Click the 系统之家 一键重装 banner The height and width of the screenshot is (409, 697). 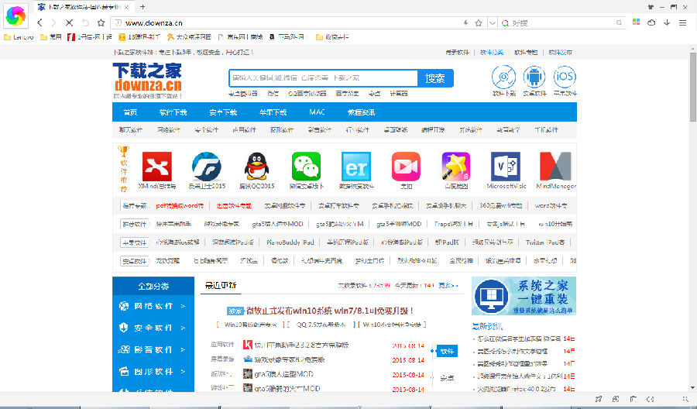524,296
